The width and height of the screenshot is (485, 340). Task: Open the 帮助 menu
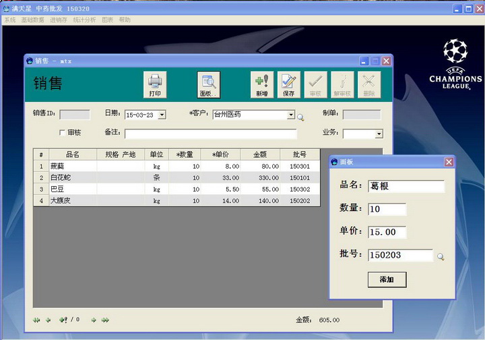coord(125,20)
